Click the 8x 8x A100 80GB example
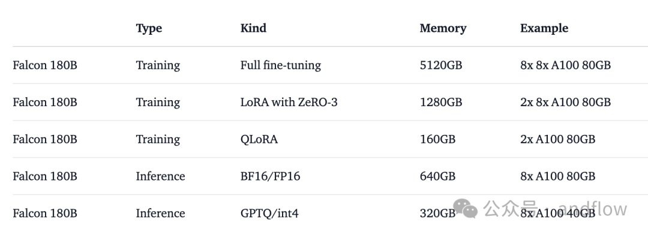This screenshot has height=235, width=648. pos(565,65)
